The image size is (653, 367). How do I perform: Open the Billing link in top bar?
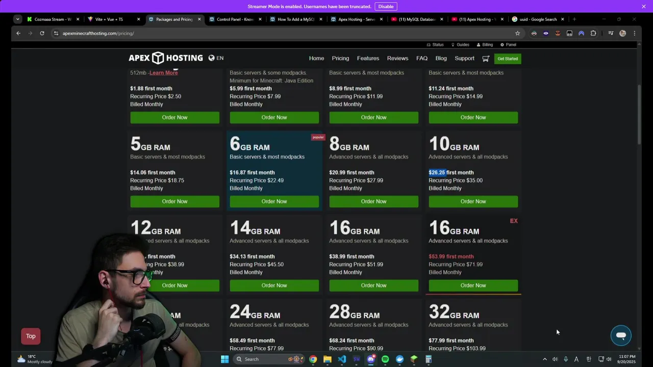tap(485, 45)
